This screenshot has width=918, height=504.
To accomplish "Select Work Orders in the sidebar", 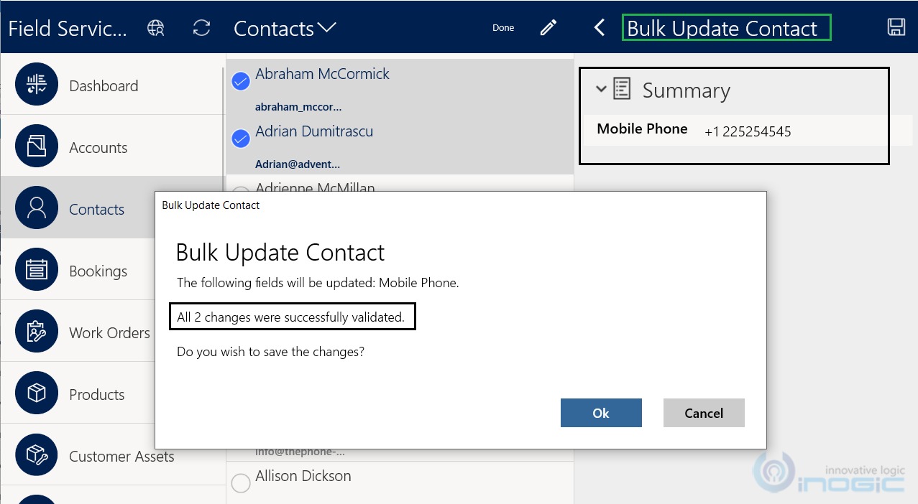I will (x=109, y=333).
